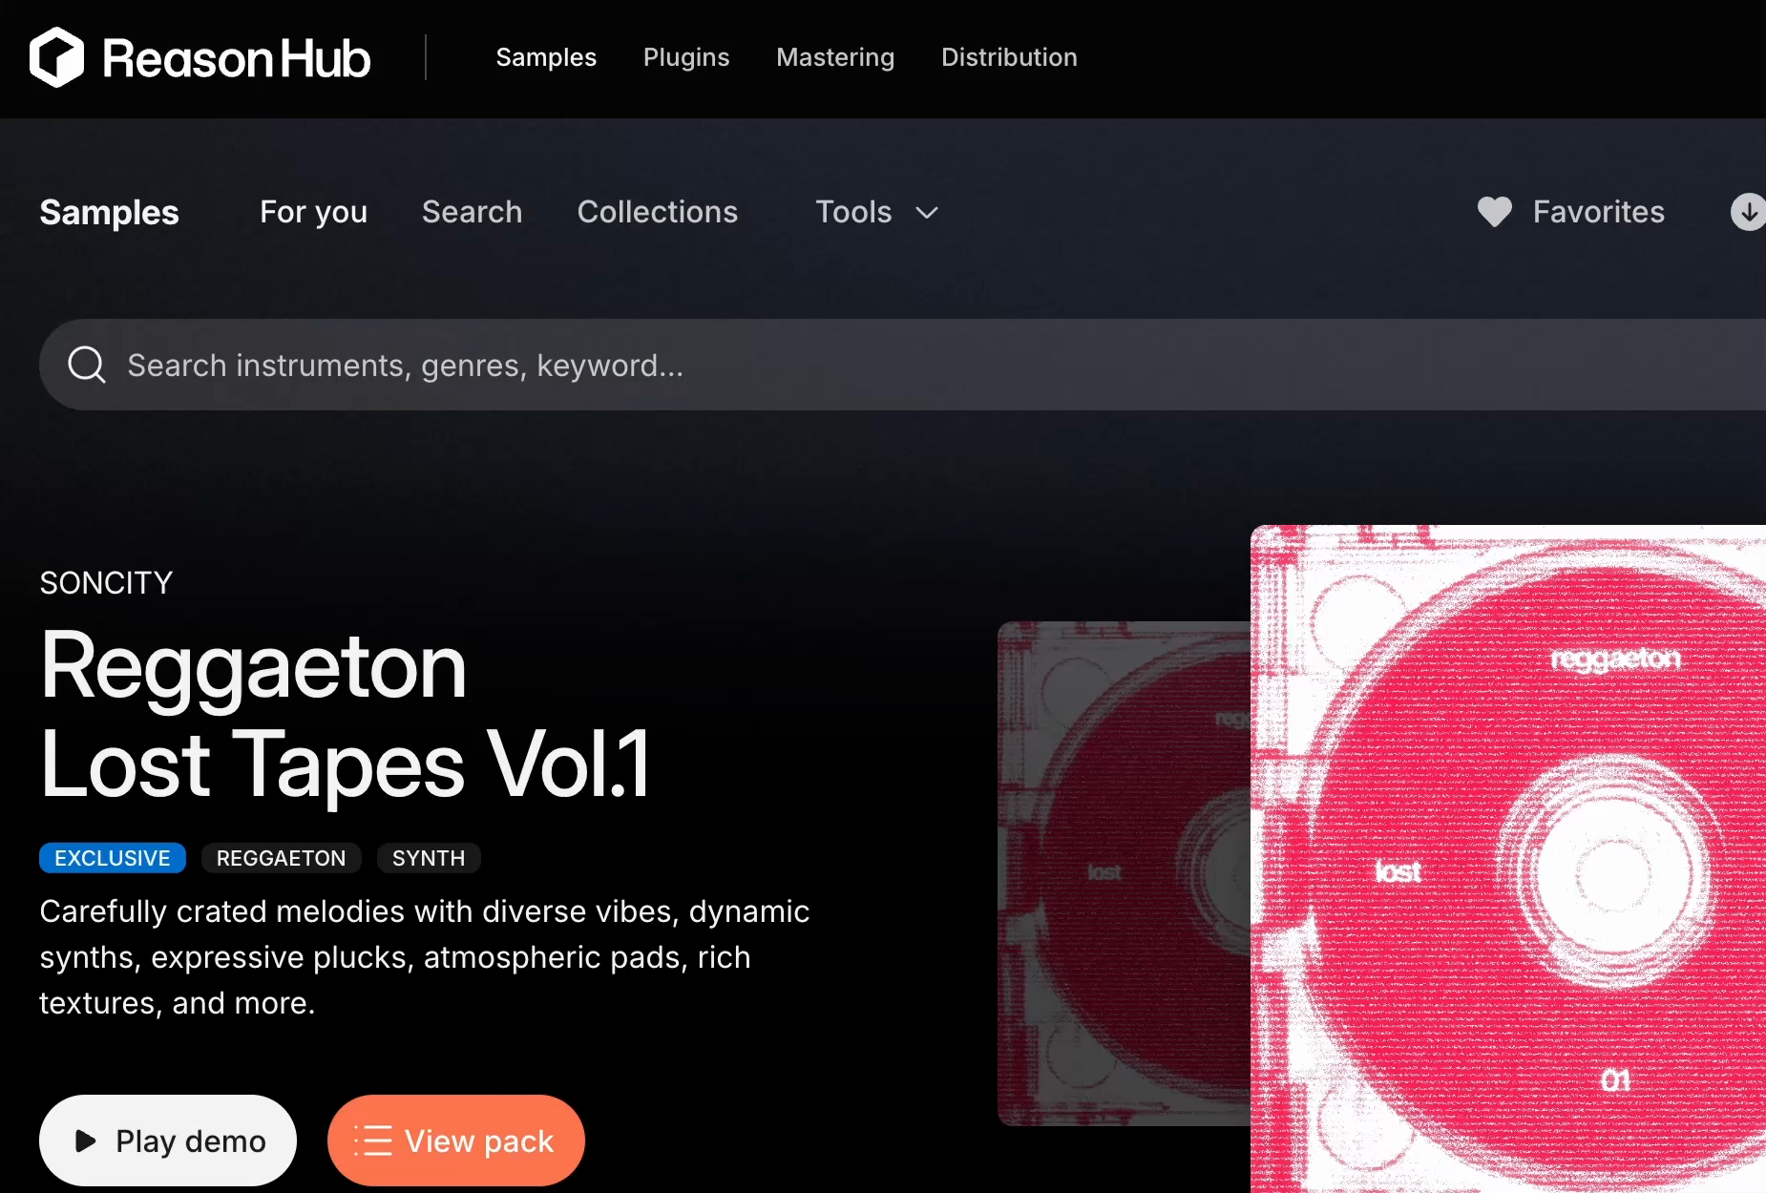This screenshot has width=1766, height=1193.
Task: Click the Reason Hub hexagon logo icon
Action: [x=56, y=57]
